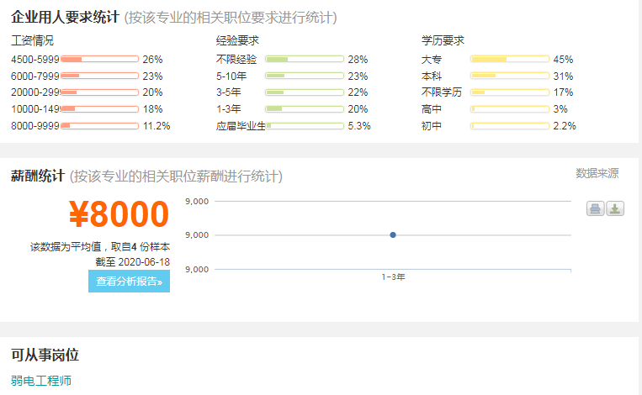Click the 大专 education progress bar
The width and height of the screenshot is (642, 395).
tap(510, 60)
